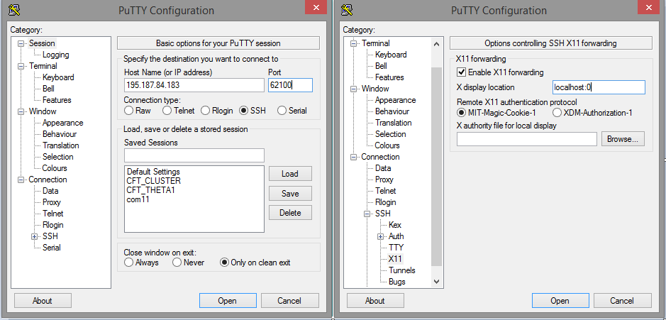Viewport: 666px width, 320px height.
Task: Browse for X authority file
Action: click(x=623, y=139)
